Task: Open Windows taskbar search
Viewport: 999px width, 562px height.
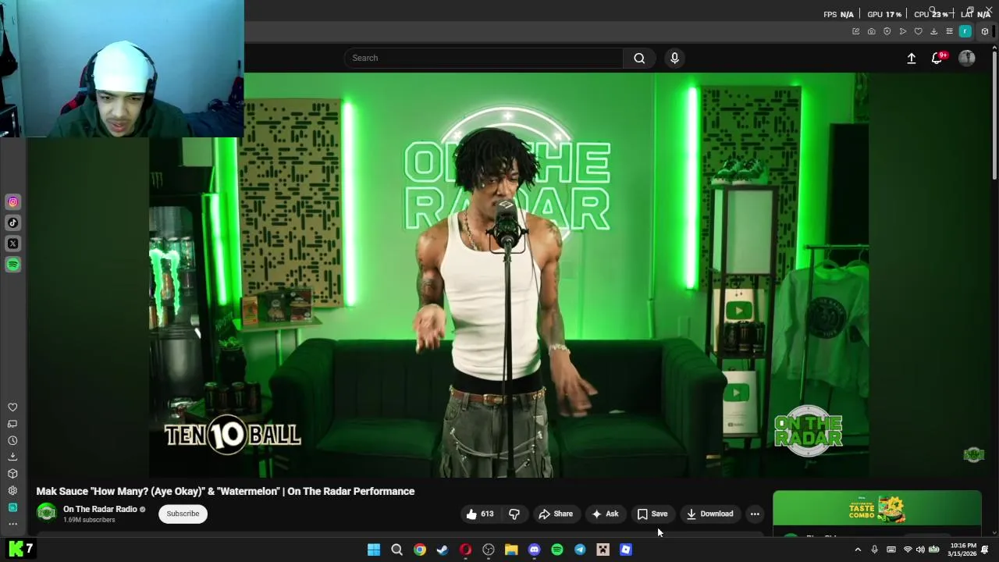Action: pos(396,550)
